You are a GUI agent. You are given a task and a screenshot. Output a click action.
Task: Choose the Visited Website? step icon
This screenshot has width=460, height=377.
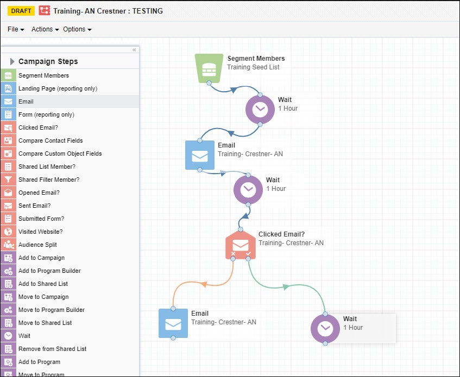click(8, 232)
